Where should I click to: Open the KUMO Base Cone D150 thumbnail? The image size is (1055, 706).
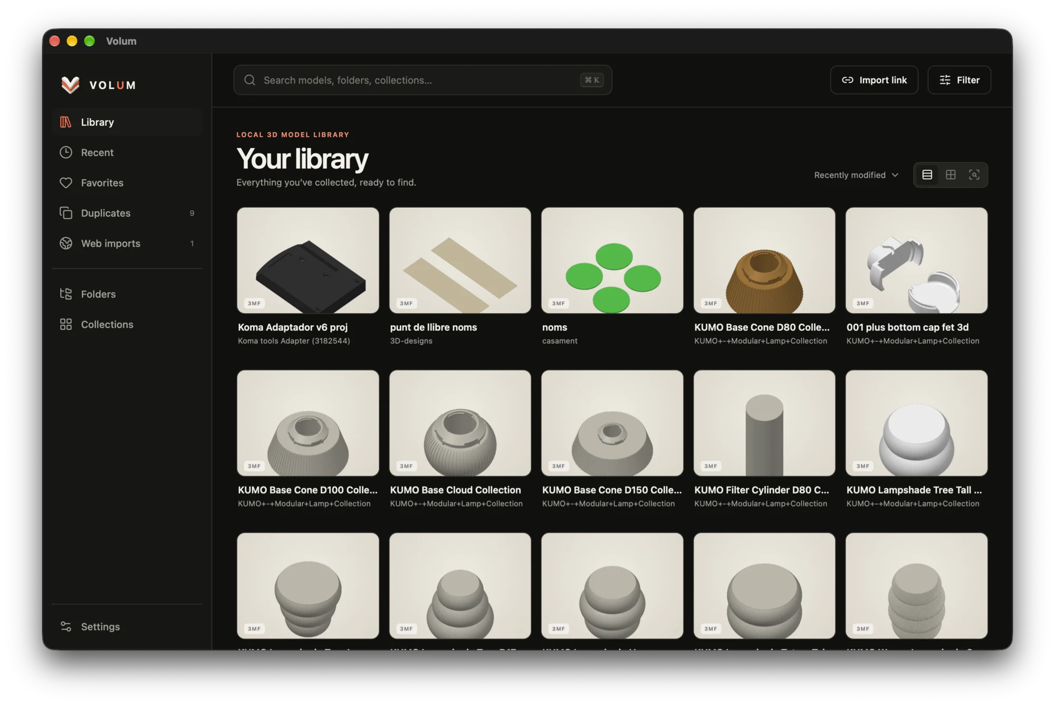tap(612, 423)
